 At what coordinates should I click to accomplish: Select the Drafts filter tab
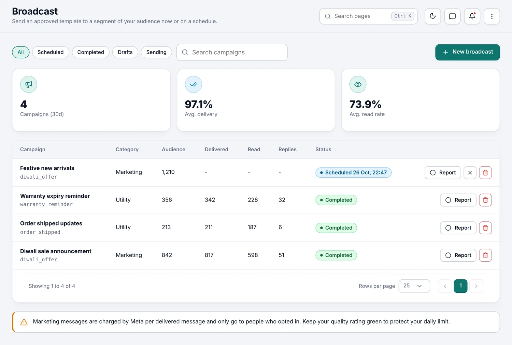[x=125, y=52]
